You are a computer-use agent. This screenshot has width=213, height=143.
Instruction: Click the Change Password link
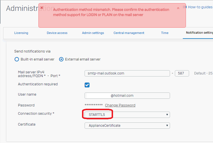[x=120, y=105]
